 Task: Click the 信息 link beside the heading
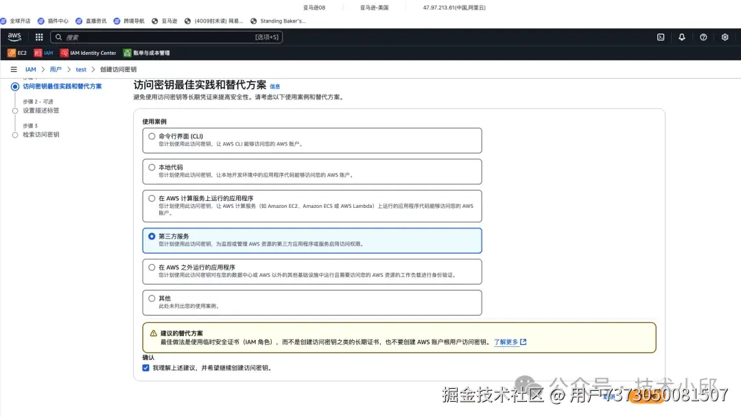coord(274,86)
